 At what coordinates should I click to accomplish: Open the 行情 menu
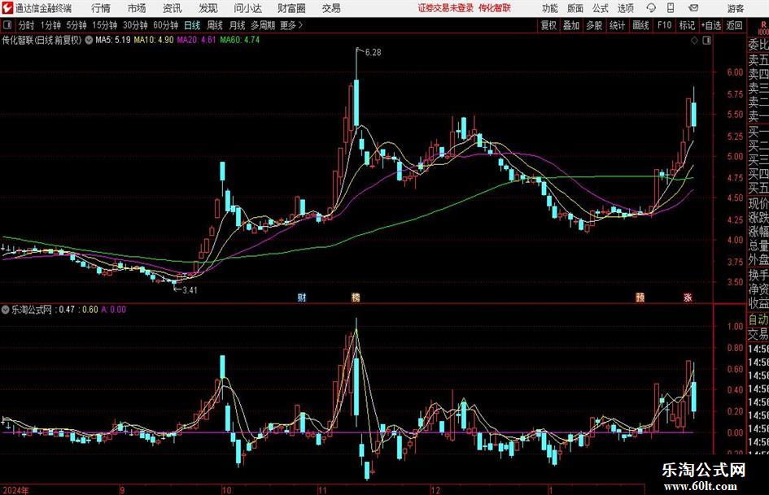tap(101, 8)
